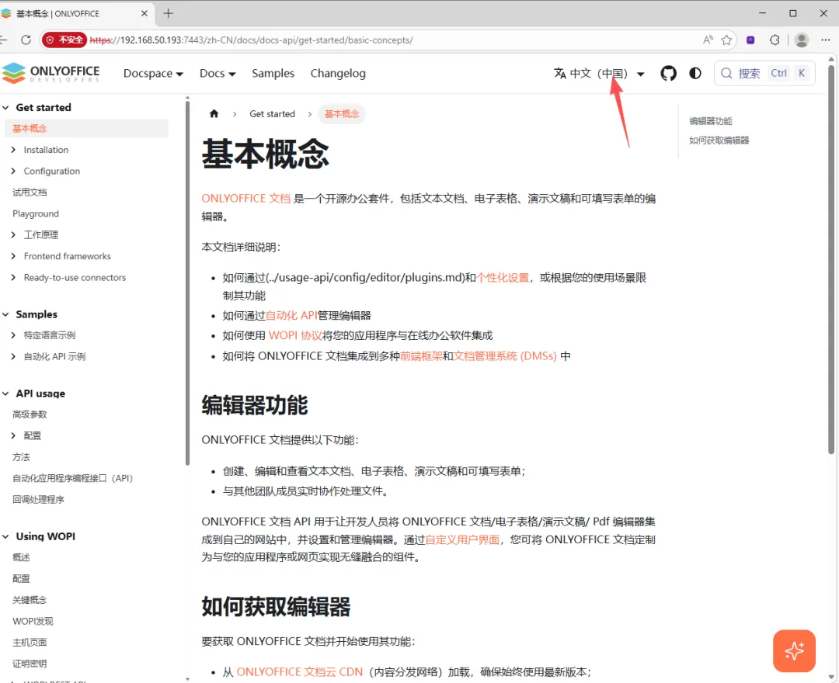Expand the Installation tree item
This screenshot has height=683, width=839.
(x=13, y=150)
